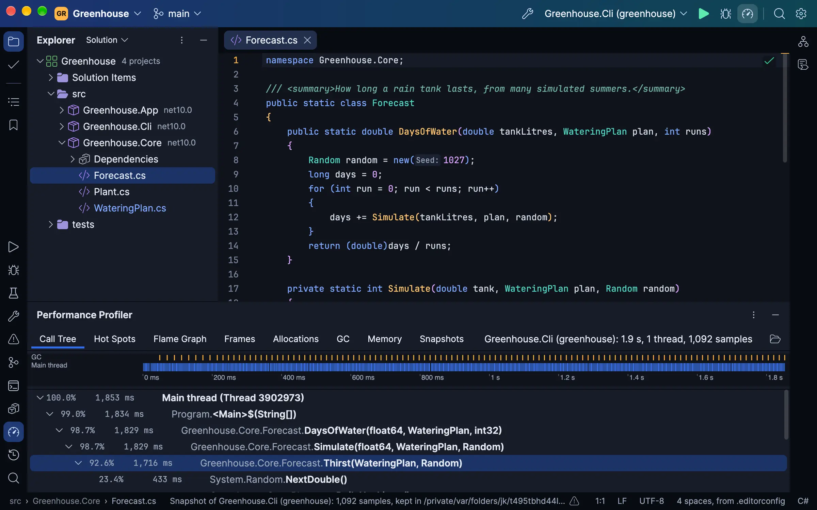Collapse the Greenhouse.Core project node

(62, 143)
